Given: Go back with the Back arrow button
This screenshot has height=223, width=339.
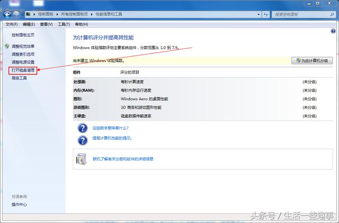Looking at the screenshot, I should pyautogui.click(x=7, y=14).
